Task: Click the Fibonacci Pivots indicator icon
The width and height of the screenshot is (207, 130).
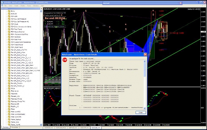Action: tap(9, 99)
